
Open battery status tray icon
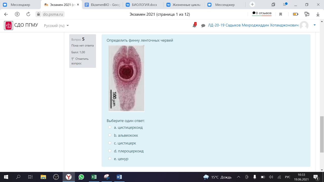click(x=263, y=177)
